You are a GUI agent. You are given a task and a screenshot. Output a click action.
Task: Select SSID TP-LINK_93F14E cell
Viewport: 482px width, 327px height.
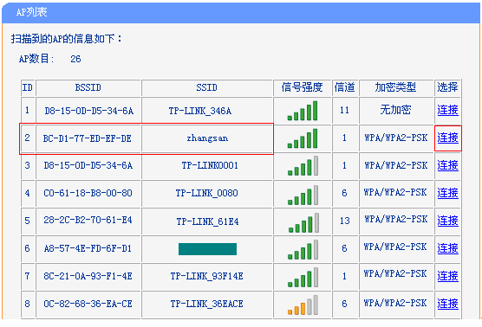pos(207,276)
